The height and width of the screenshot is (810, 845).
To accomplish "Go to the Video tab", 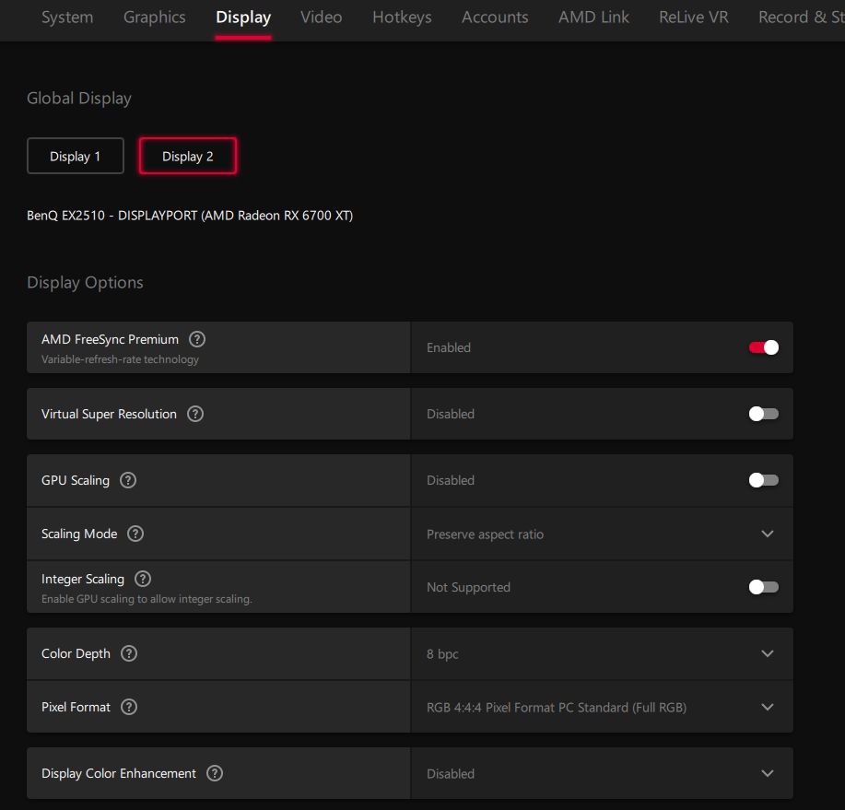I will coord(322,18).
